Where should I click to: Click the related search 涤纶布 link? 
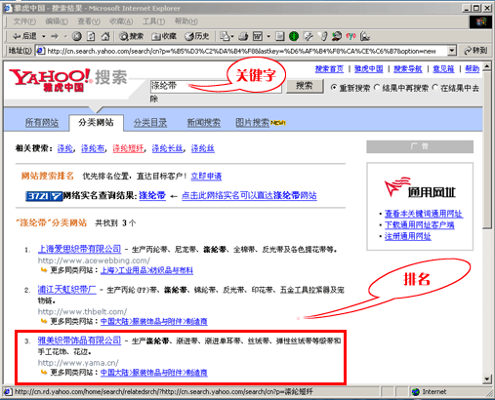[93, 148]
